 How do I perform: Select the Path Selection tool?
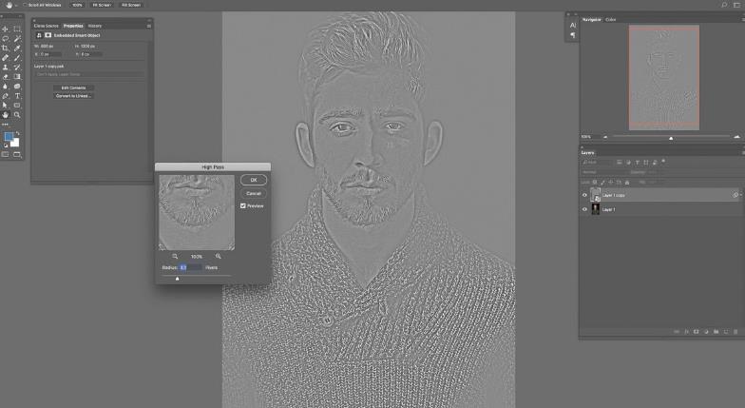[6, 105]
